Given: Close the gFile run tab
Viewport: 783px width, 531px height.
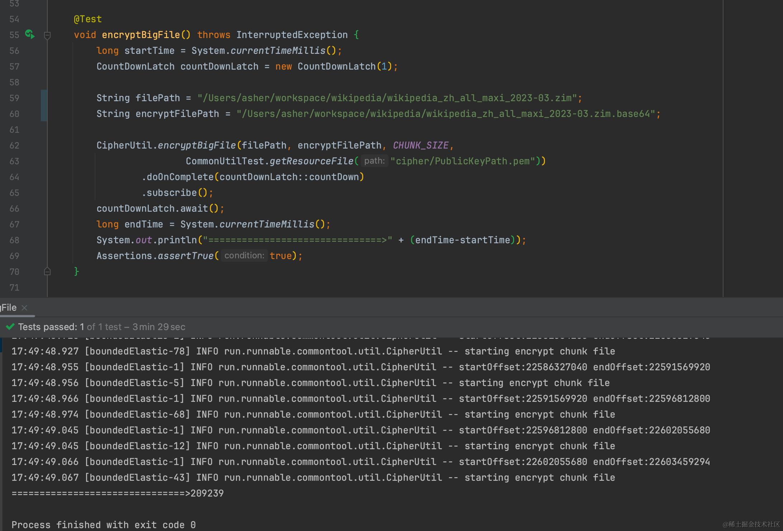Looking at the screenshot, I should (x=24, y=308).
